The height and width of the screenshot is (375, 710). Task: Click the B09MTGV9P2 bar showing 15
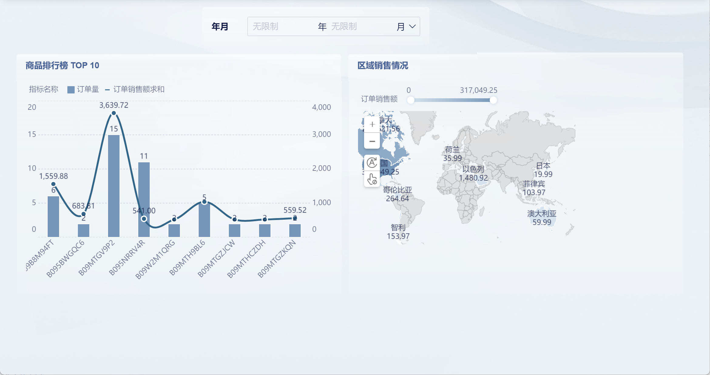click(x=114, y=185)
